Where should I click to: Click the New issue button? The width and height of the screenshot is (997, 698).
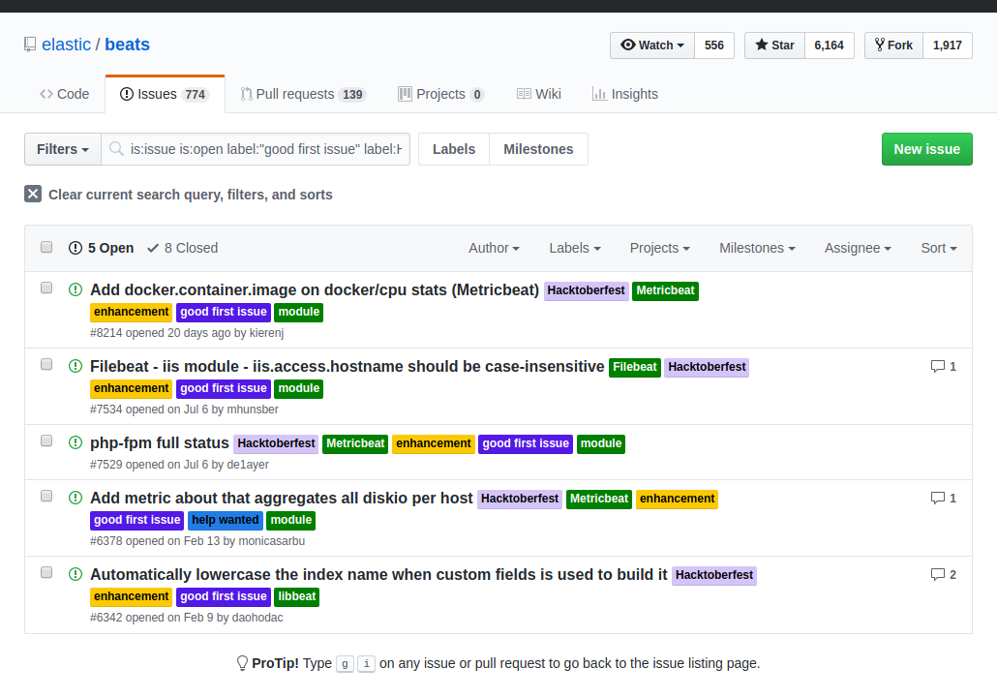point(926,149)
